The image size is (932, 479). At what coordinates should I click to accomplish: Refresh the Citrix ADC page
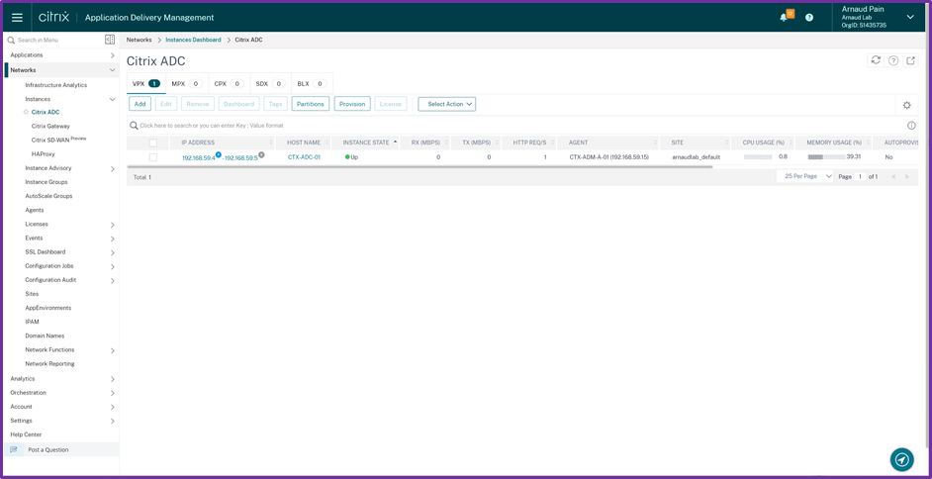876,60
